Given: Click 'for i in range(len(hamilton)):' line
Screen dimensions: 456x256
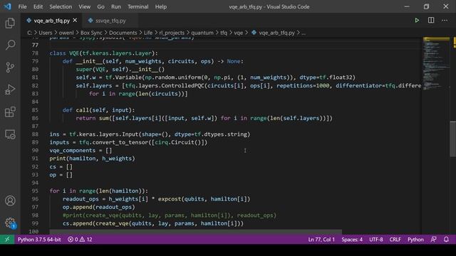Looking at the screenshot, I should pos(98,191).
